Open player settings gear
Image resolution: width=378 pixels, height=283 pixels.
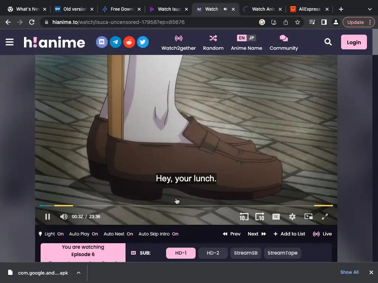[292, 217]
